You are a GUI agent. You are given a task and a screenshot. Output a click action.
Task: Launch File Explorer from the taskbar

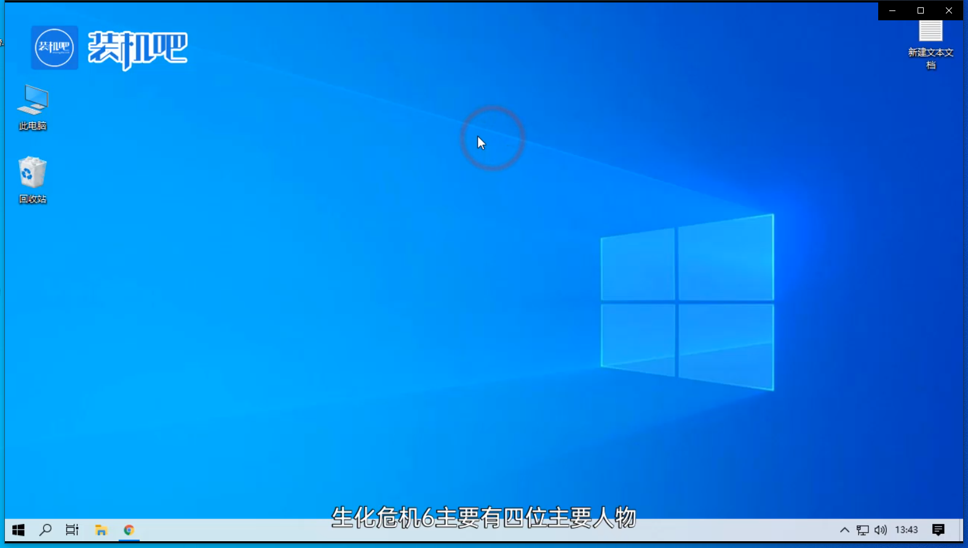101,530
